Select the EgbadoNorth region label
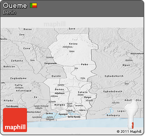145x136 pixels. point(114,76)
